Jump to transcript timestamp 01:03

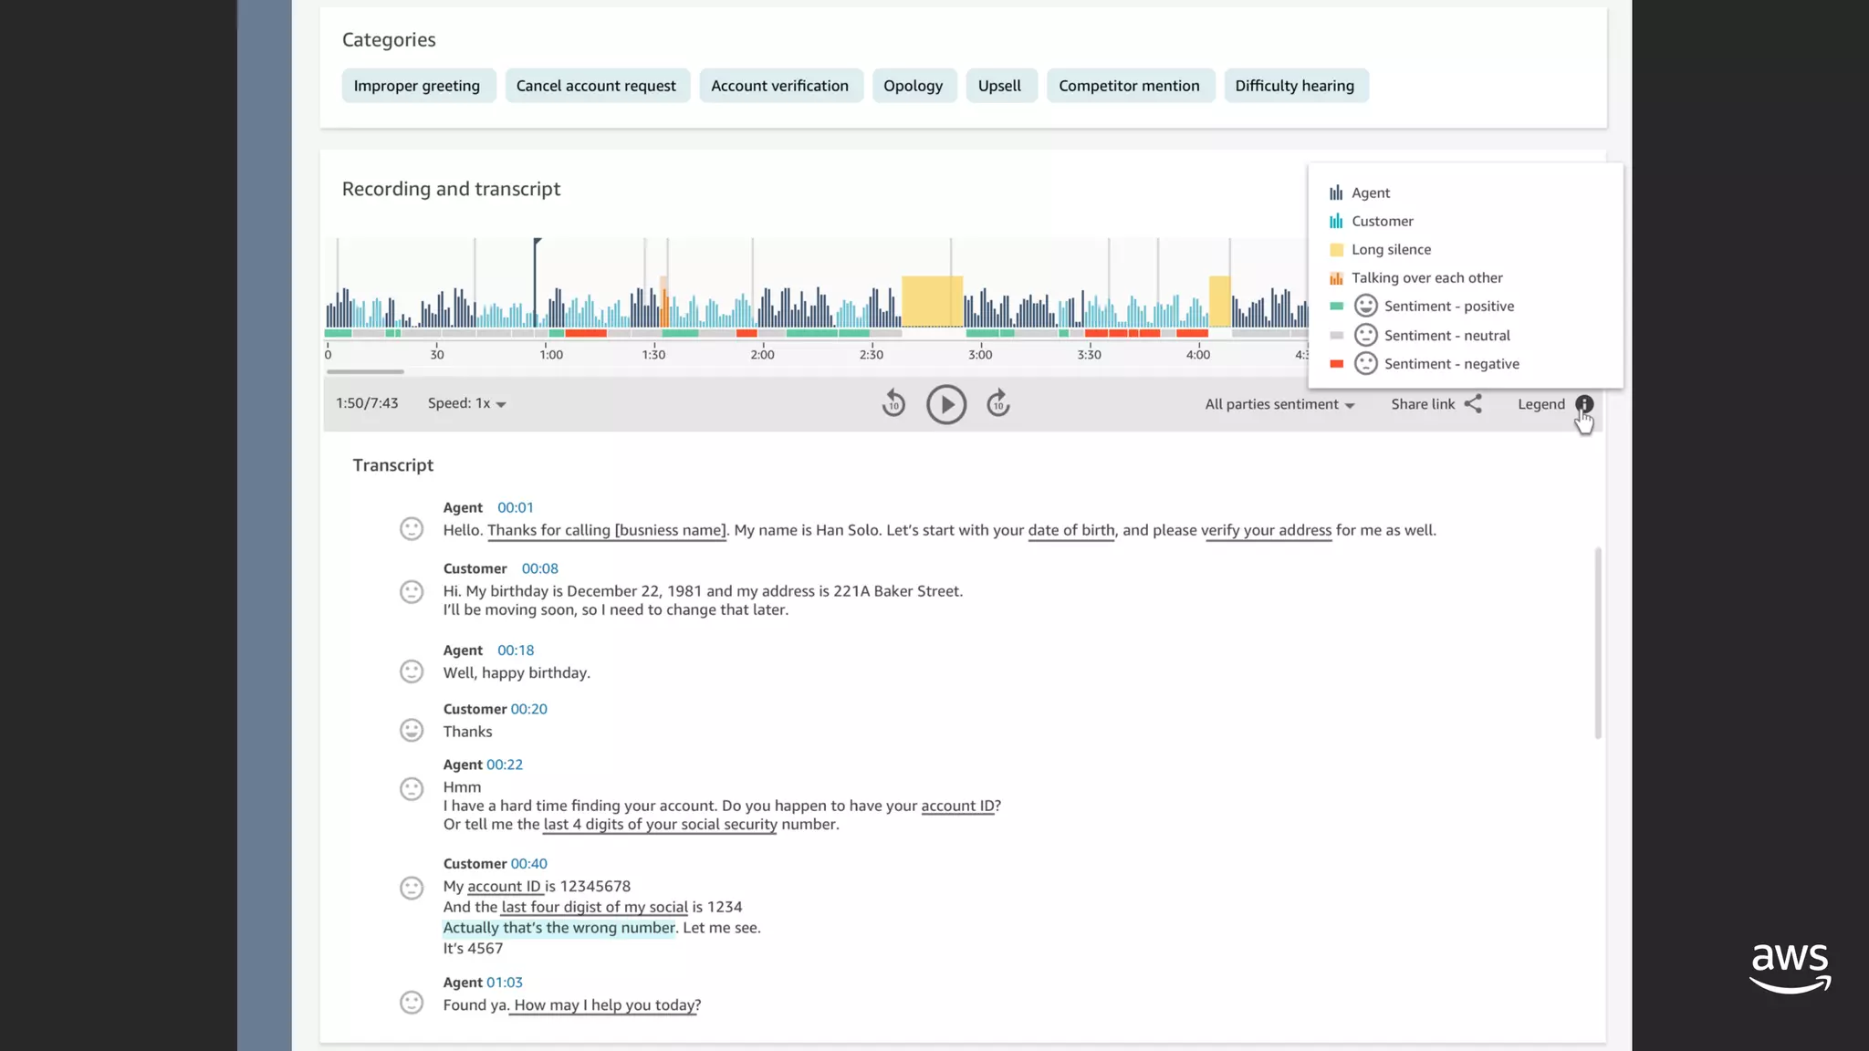pos(505,983)
